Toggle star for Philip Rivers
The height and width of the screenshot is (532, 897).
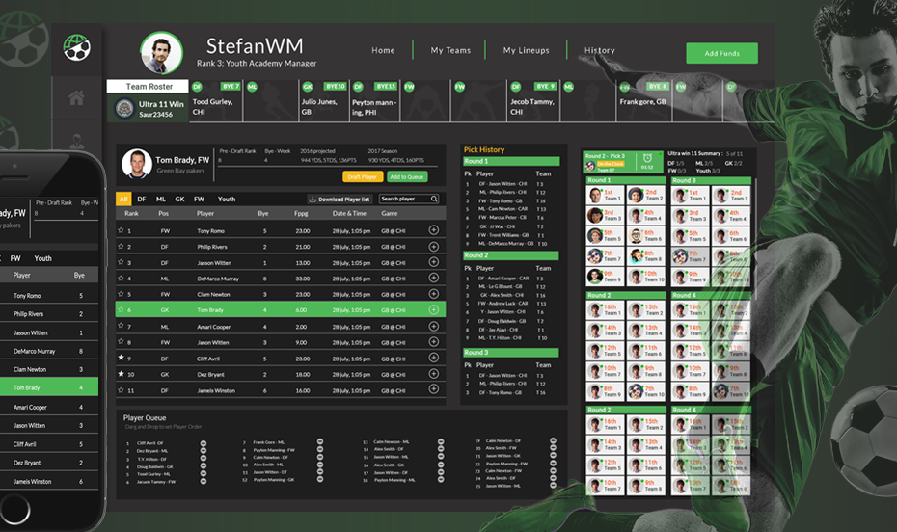[x=121, y=247]
